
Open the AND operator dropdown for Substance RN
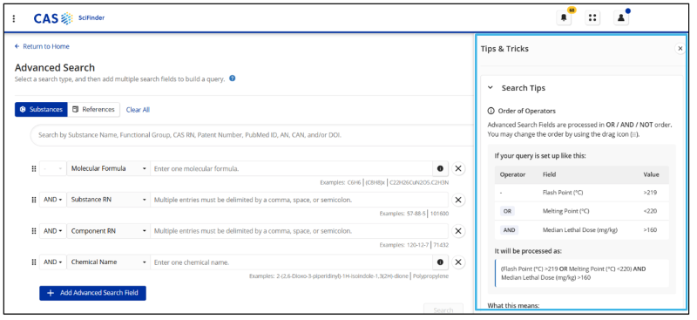[52, 200]
